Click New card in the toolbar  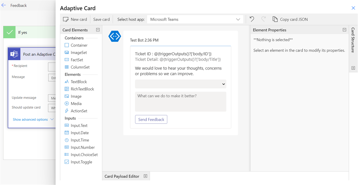[75, 19]
